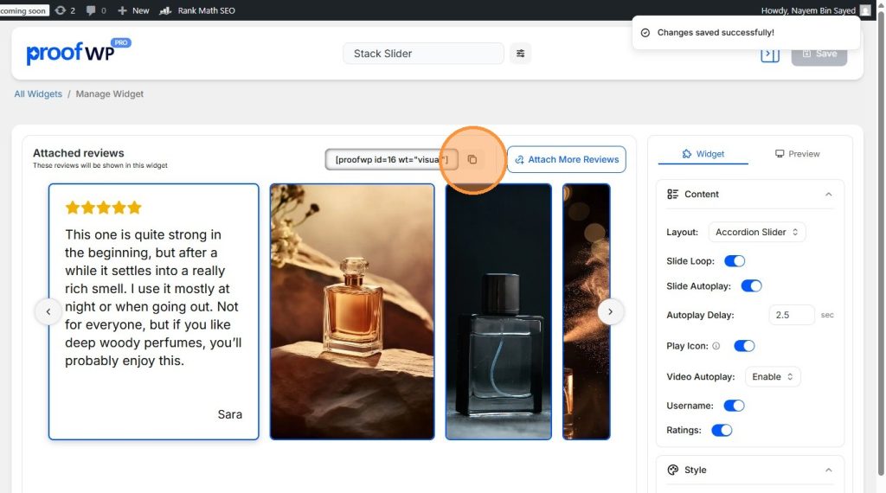
Task: Click the coming soon badge
Action: click(23, 10)
